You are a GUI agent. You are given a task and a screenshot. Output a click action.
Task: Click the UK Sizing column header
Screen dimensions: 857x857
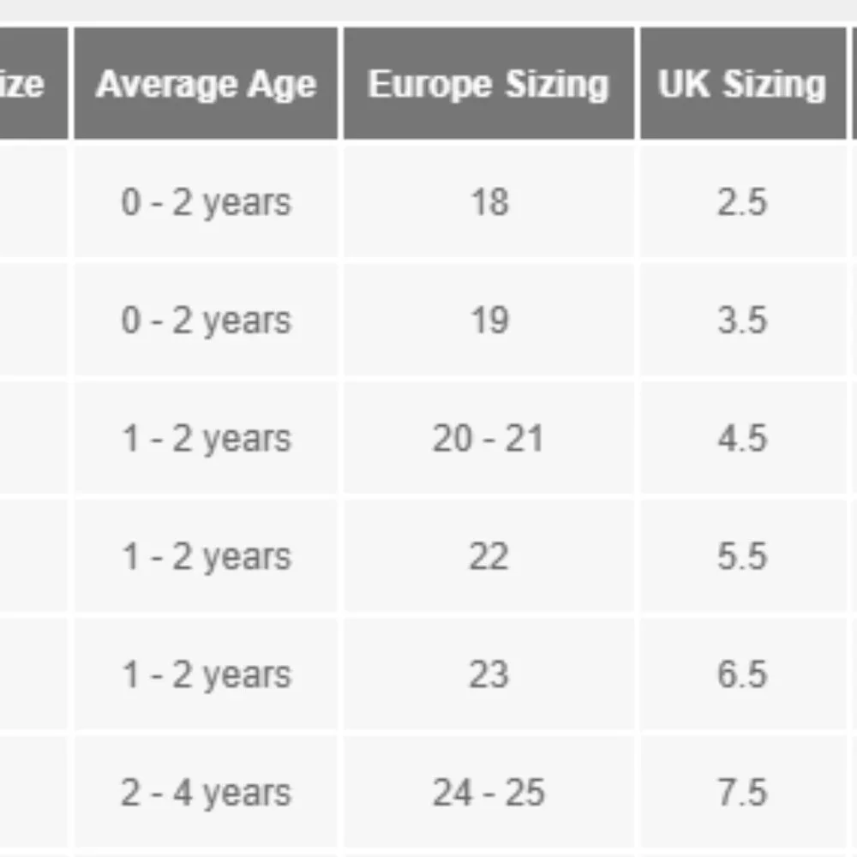pyautogui.click(x=742, y=84)
